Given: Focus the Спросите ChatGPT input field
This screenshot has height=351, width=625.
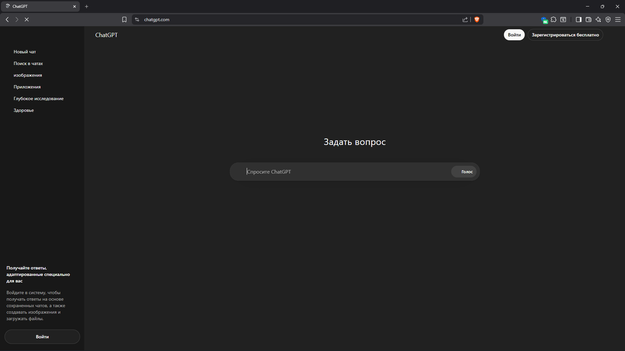Looking at the screenshot, I should click(x=346, y=172).
